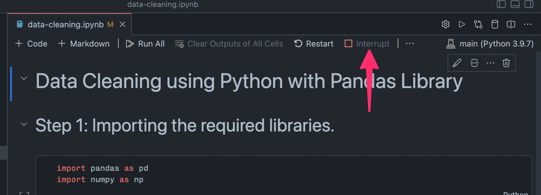Screen dimensions: 541x195
Task: Open notebook layout settings gear
Action: click(x=445, y=24)
